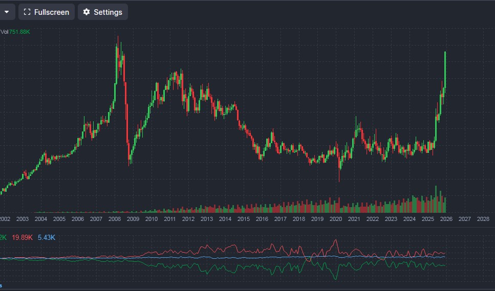Click the 2016 year marker on axis

tap(262, 219)
